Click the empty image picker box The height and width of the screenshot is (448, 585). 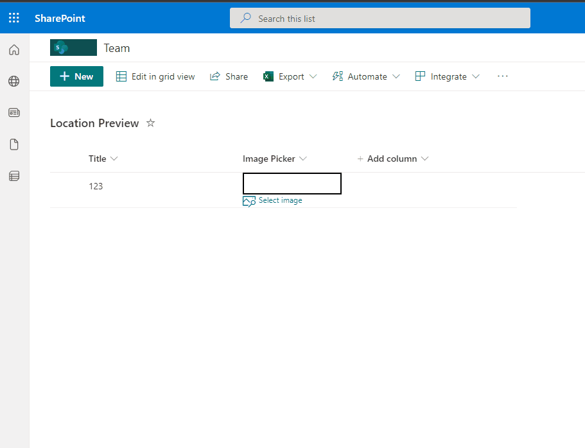[x=292, y=184]
